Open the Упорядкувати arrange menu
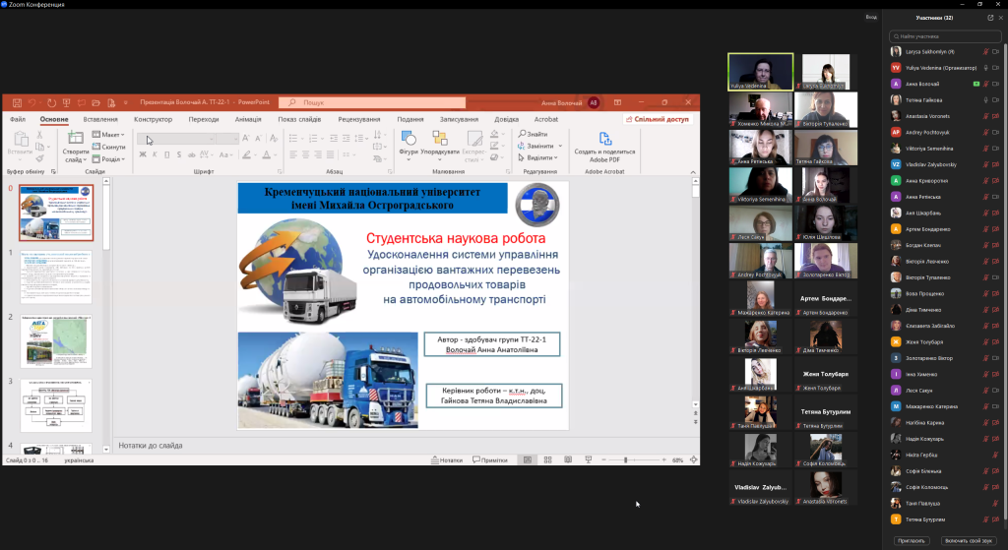The width and height of the screenshot is (1008, 550). 440,145
